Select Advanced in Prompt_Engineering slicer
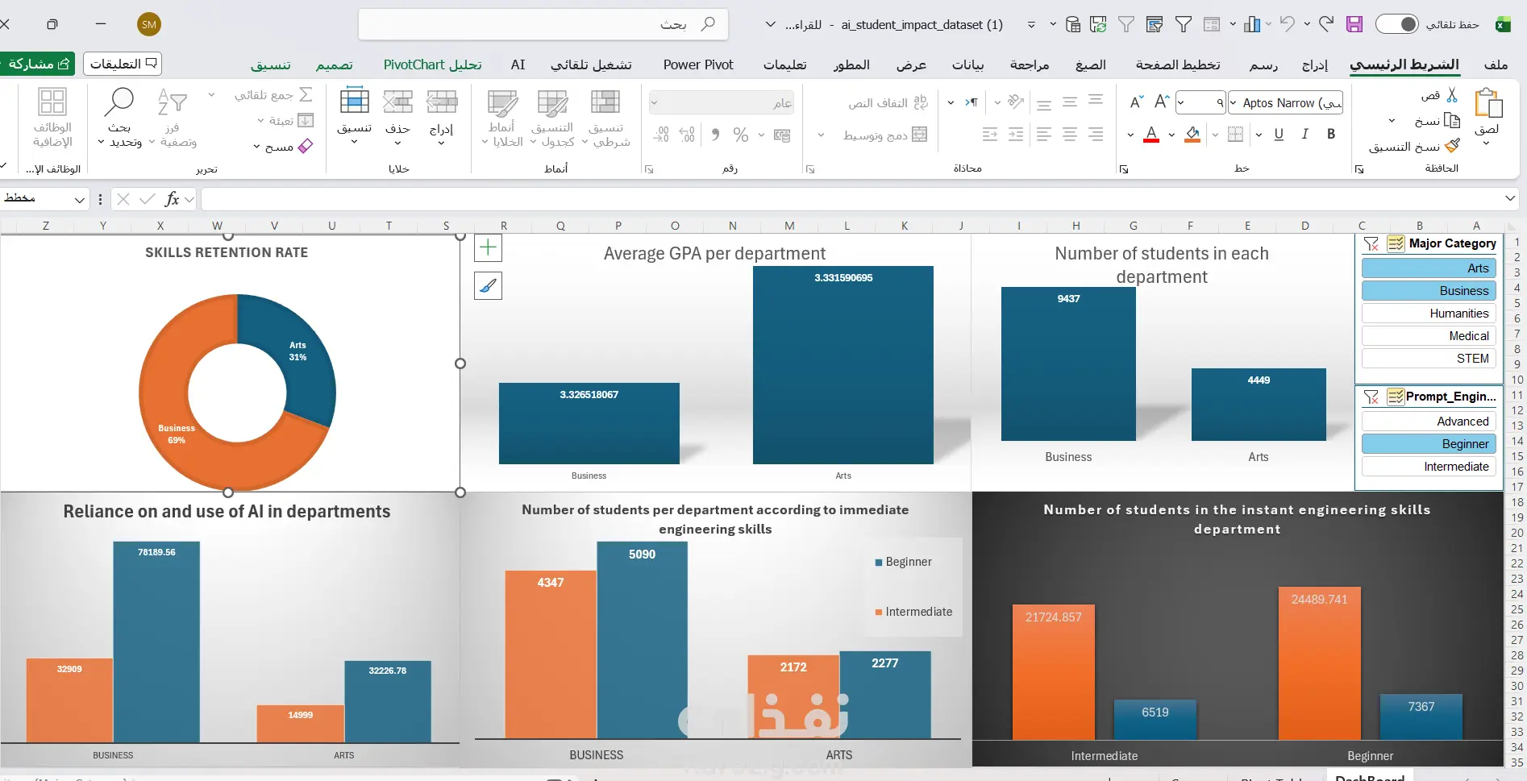This screenshot has height=781, width=1527. [x=1429, y=422]
